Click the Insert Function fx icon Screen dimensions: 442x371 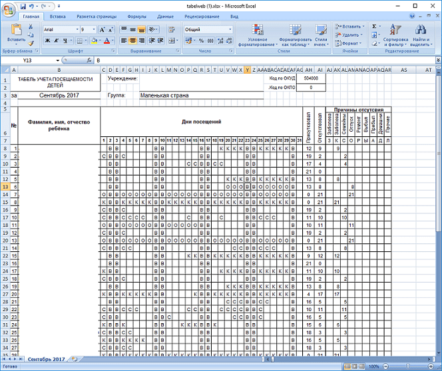[89, 60]
